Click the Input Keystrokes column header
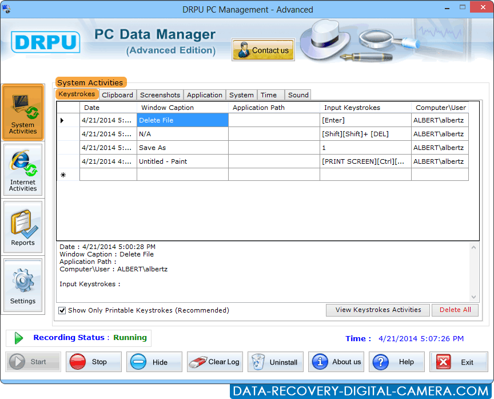This screenshot has width=494, height=399. point(365,108)
